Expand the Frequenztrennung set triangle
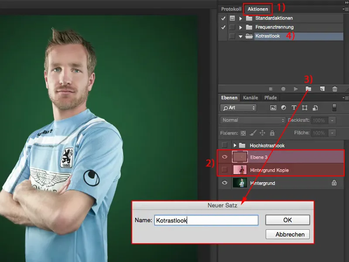Screen dimensions: 349x262 point(241,28)
